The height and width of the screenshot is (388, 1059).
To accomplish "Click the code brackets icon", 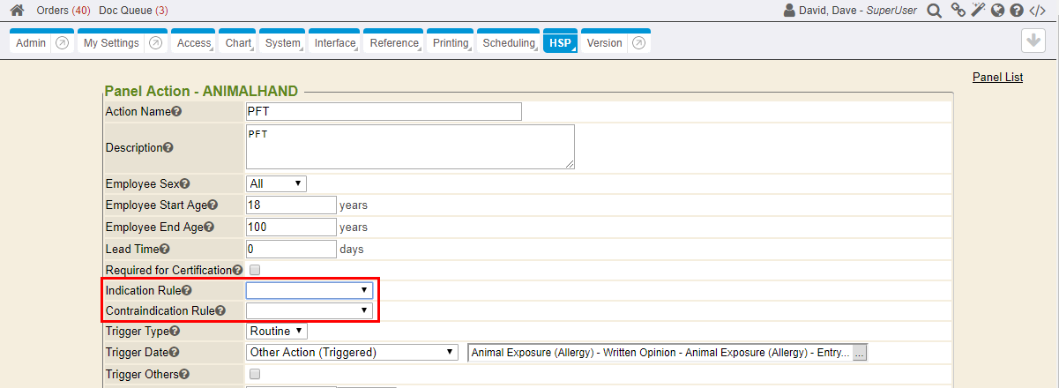I will point(1038,11).
